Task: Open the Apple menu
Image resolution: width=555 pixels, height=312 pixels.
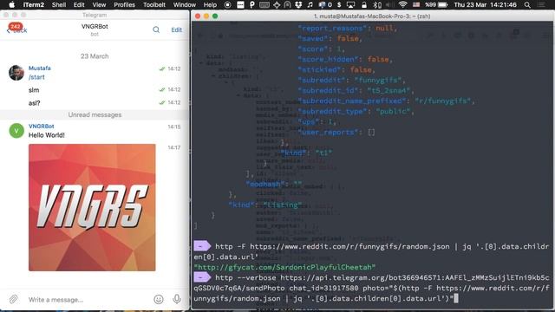Action: pos(11,4)
